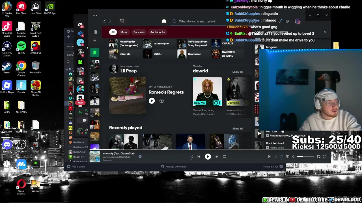Navigate forward in Spotify
Viewport: 362px width, 203px height.
click(110, 21)
